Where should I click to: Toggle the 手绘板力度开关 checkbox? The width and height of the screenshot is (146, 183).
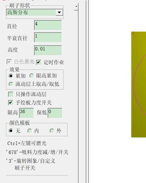[x=11, y=103]
